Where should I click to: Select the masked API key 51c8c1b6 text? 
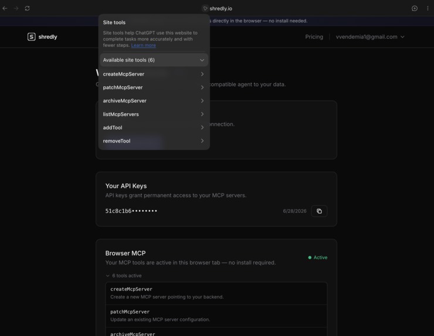tap(131, 211)
